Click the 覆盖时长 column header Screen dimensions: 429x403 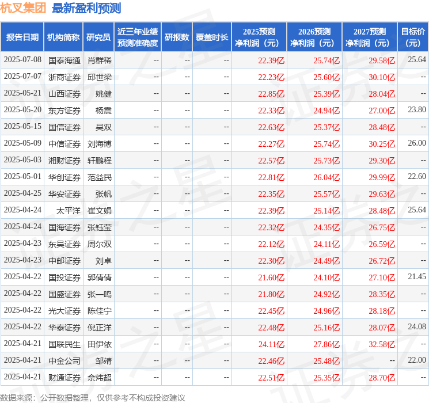212,37
